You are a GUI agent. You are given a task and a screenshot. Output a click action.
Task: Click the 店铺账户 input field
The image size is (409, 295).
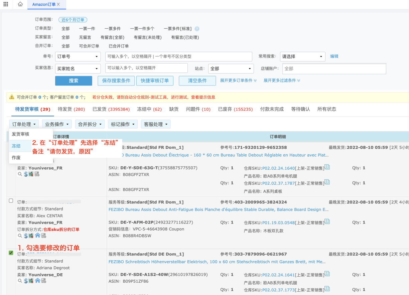pos(334,68)
